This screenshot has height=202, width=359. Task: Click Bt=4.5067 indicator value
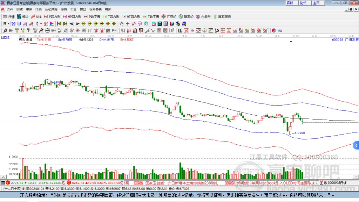(127, 40)
